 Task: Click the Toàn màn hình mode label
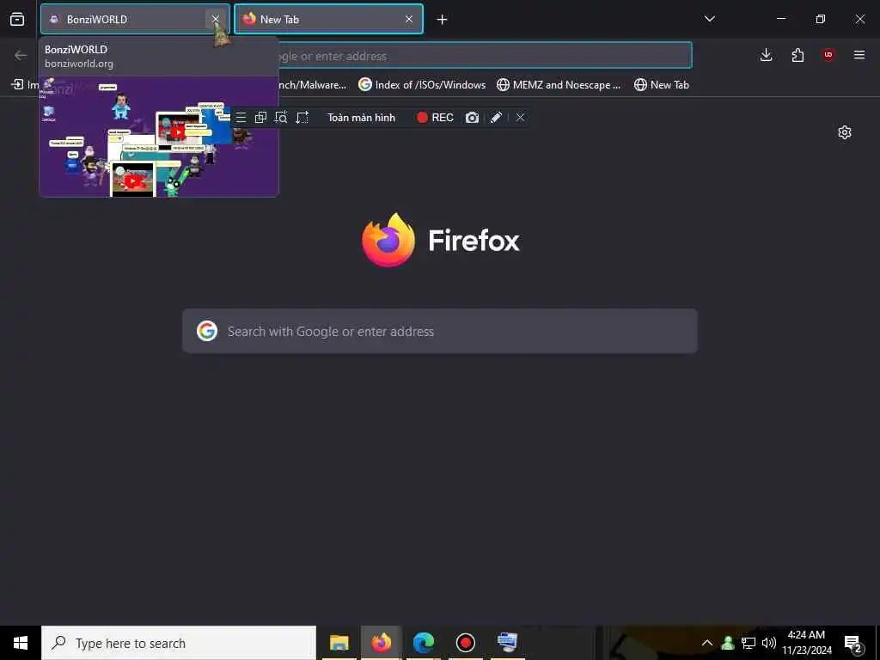click(362, 117)
